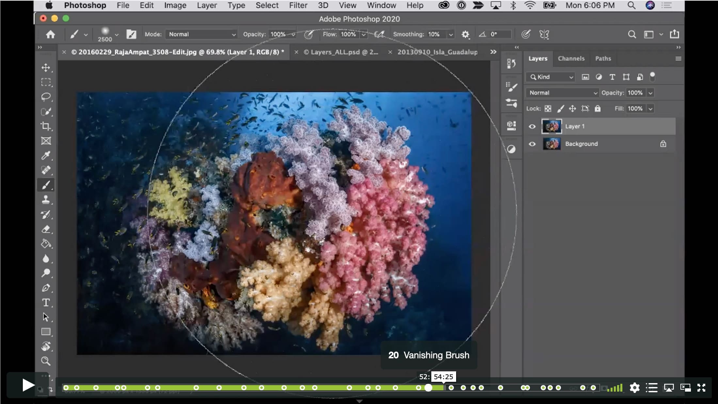Select the Eraser tool
The width and height of the screenshot is (718, 404).
click(x=46, y=229)
